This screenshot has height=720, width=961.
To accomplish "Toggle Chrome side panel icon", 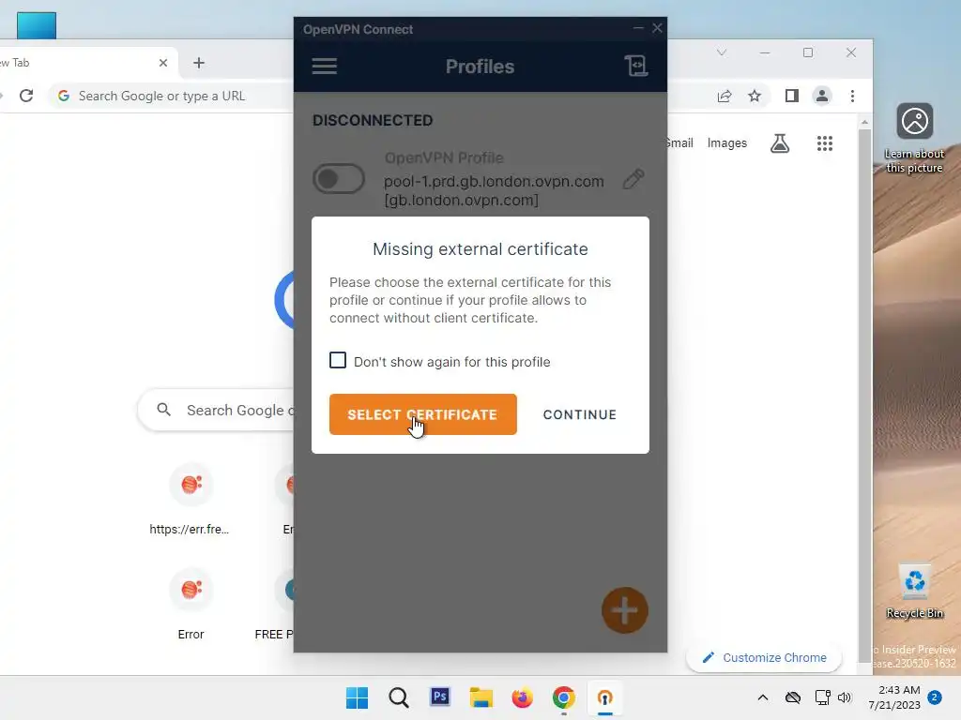I will pos(791,96).
